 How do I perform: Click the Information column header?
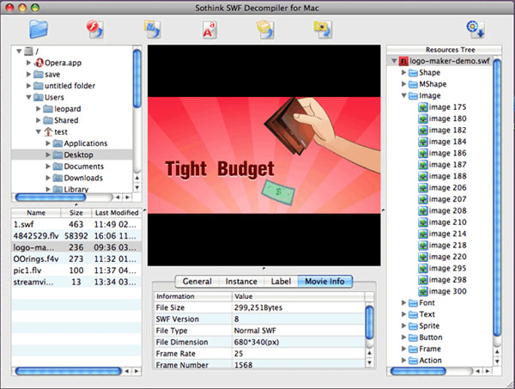pos(193,296)
